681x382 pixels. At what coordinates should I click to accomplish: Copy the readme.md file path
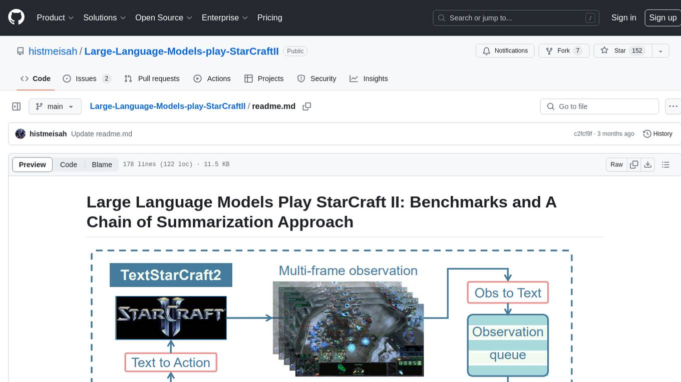(x=307, y=106)
